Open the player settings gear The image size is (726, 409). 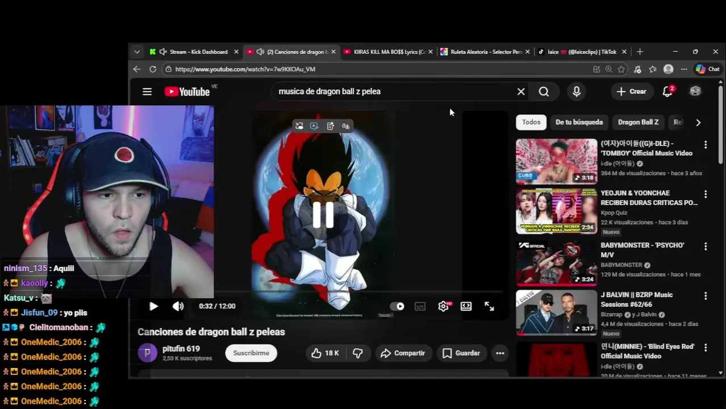coord(444,306)
